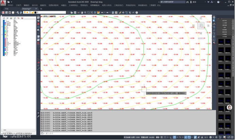The height and width of the screenshot is (140, 235).
Task: Open the polar tracking angle dropdown arrow
Action: pyautogui.click(x=177, y=137)
